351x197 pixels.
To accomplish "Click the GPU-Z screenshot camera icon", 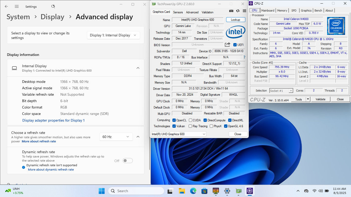I will (x=231, y=11).
